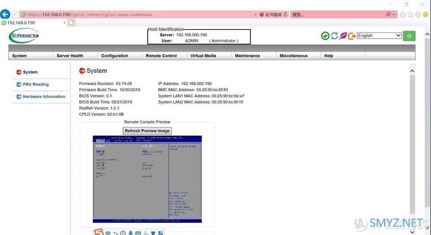This screenshot has height=235, width=431.
Task: Click the search magnifier icon
Action: point(388,15)
